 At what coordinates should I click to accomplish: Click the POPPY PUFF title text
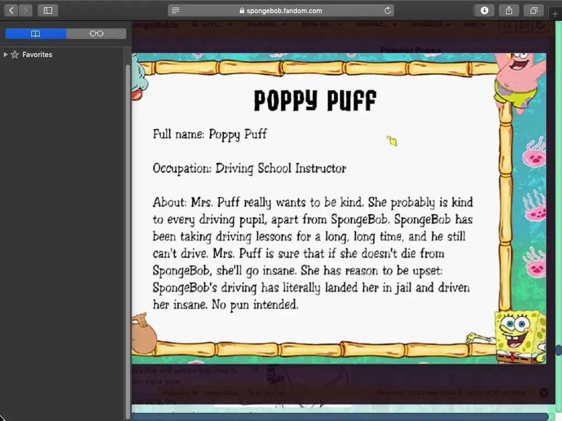(x=315, y=101)
